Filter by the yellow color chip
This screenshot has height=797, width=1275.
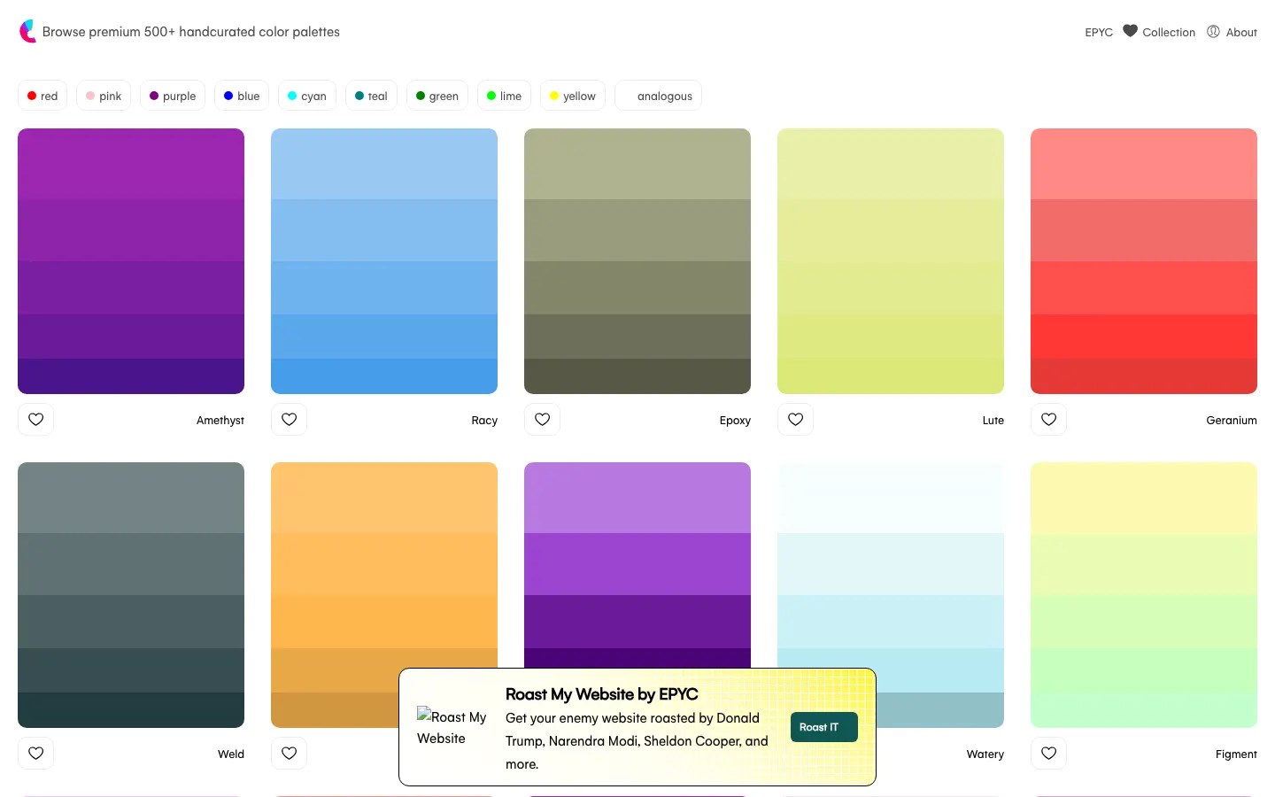[572, 96]
